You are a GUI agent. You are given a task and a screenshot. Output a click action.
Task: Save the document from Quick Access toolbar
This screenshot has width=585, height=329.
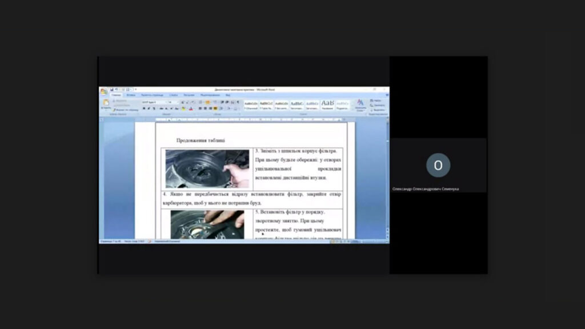click(111, 90)
